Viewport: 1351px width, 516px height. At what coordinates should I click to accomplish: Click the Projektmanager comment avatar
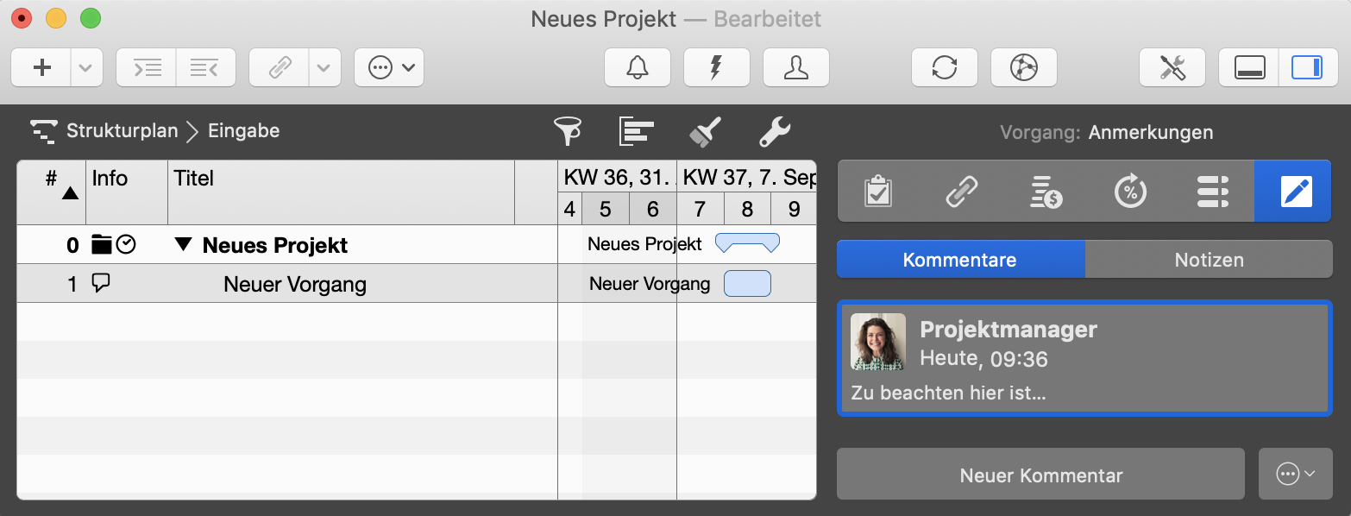877,342
